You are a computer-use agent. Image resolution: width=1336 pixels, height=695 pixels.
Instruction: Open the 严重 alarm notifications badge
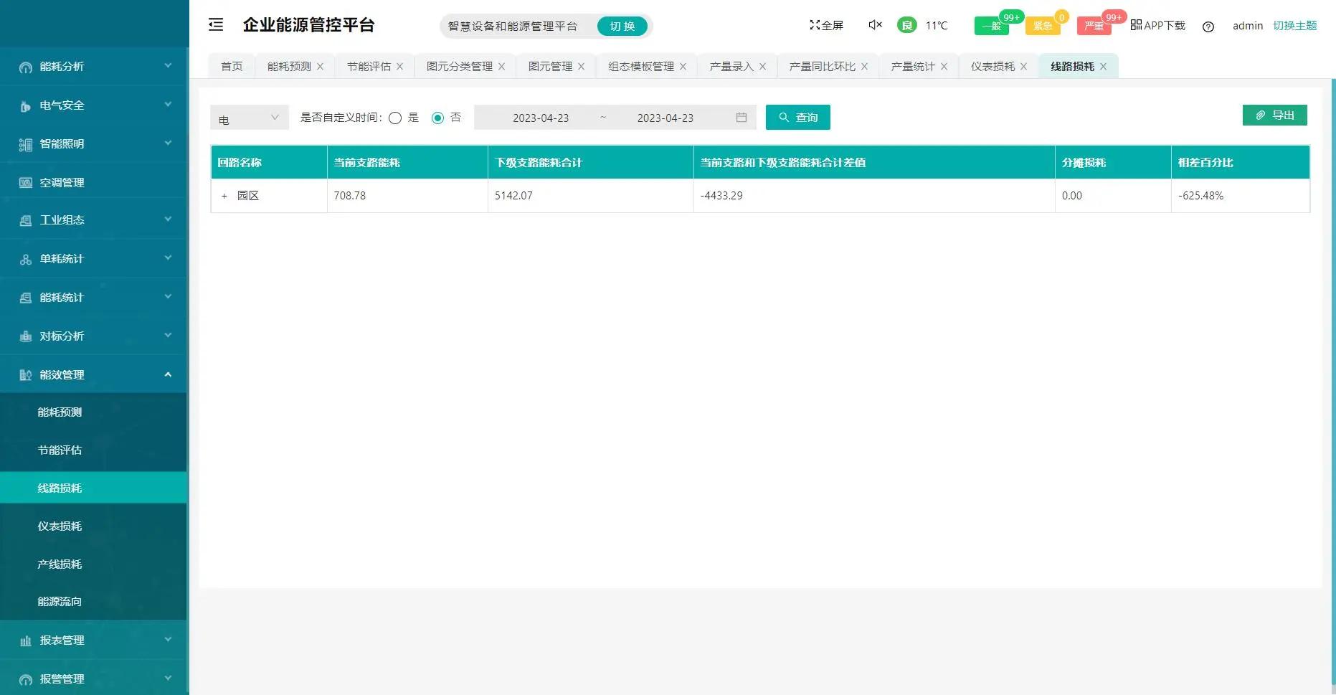point(1094,26)
